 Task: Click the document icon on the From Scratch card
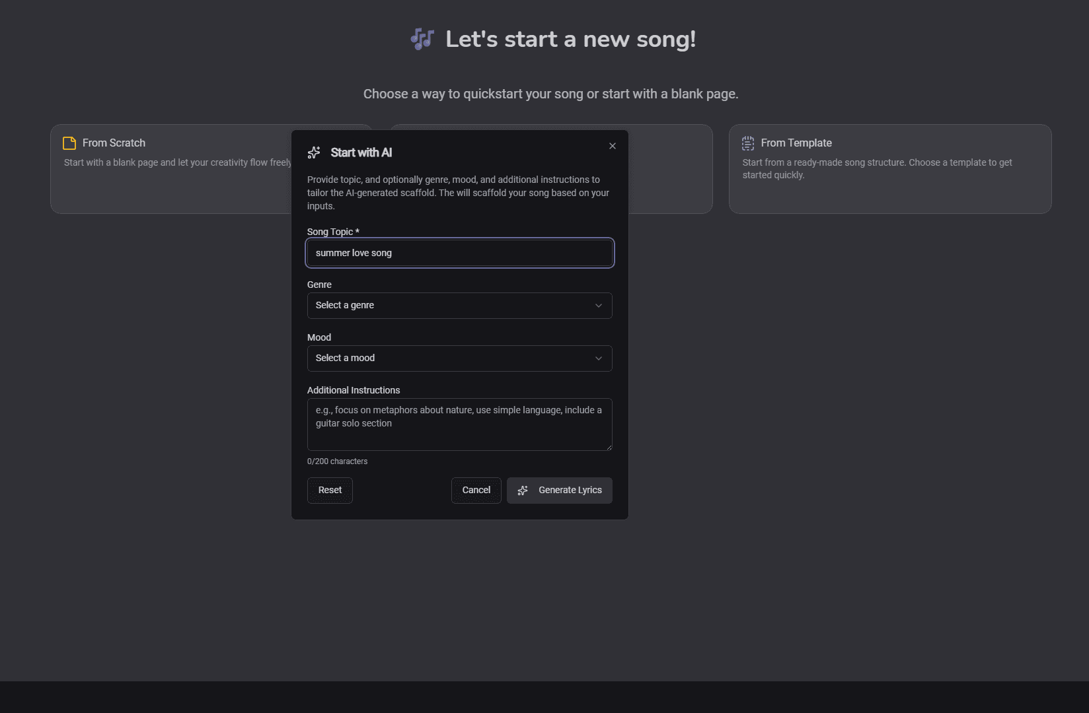(68, 143)
